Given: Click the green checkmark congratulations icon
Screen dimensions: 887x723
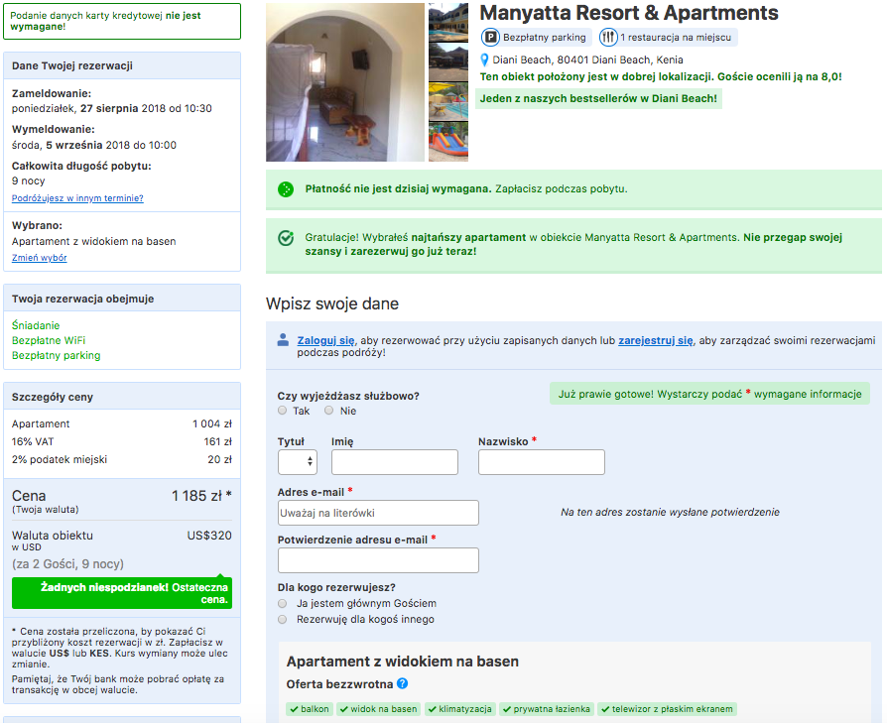Looking at the screenshot, I should (x=286, y=238).
